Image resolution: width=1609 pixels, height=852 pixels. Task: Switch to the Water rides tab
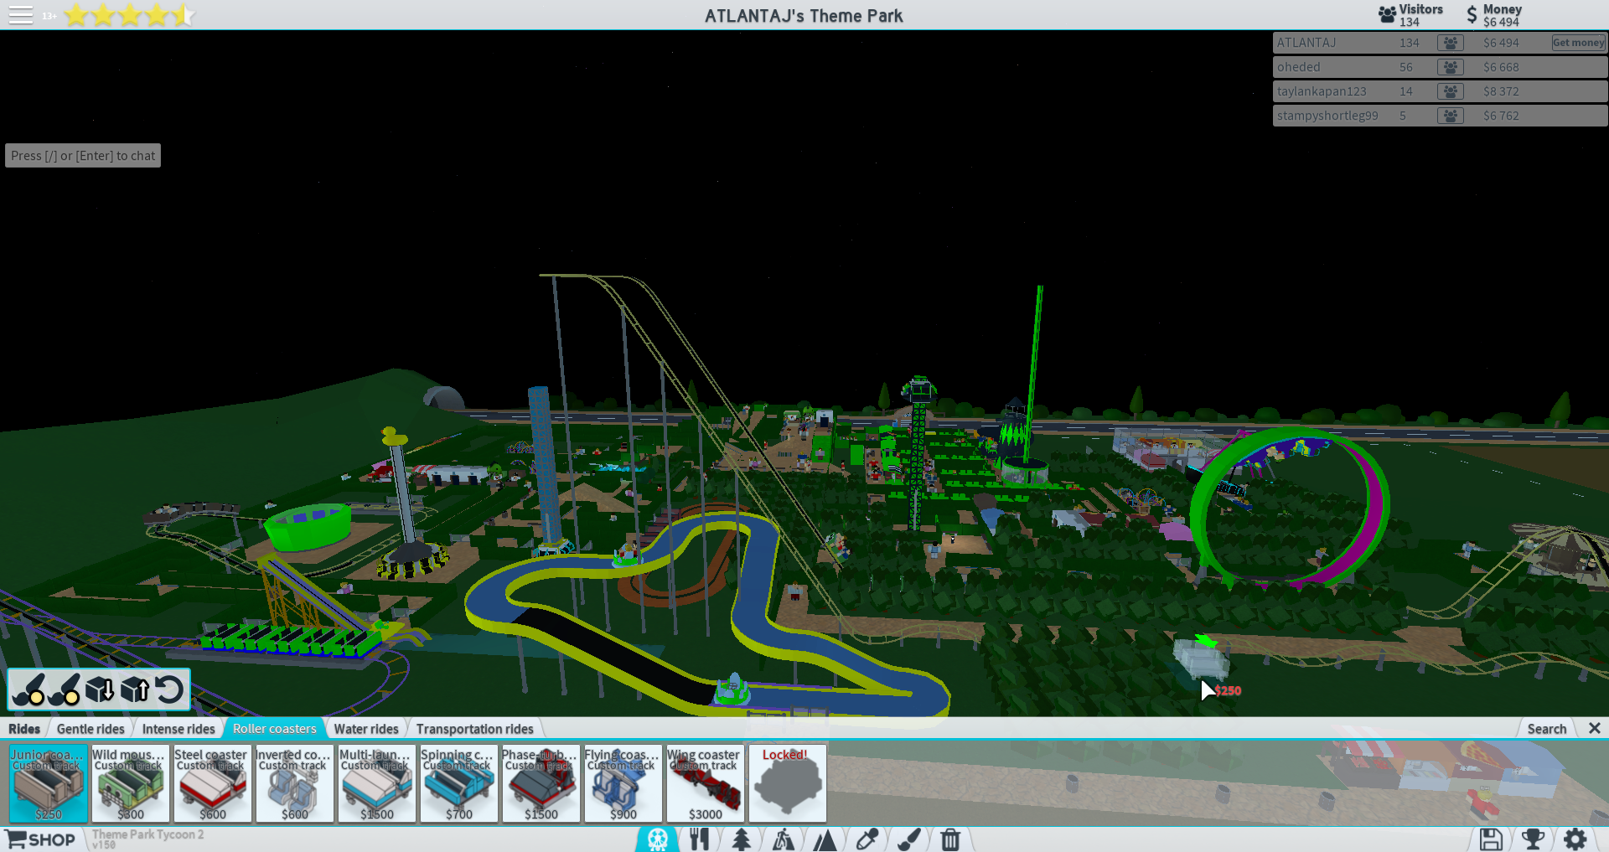coord(366,729)
